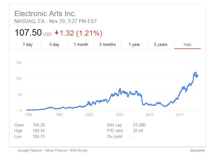Click the 1.32 (1.21%) change text

(x=81, y=33)
